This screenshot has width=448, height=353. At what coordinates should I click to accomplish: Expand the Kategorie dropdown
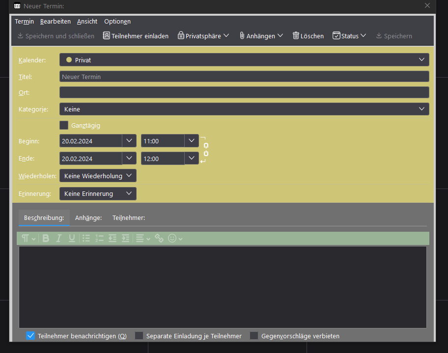[244, 109]
